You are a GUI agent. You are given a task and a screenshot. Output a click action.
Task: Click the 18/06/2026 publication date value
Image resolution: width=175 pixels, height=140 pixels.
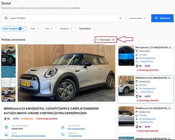point(17,129)
